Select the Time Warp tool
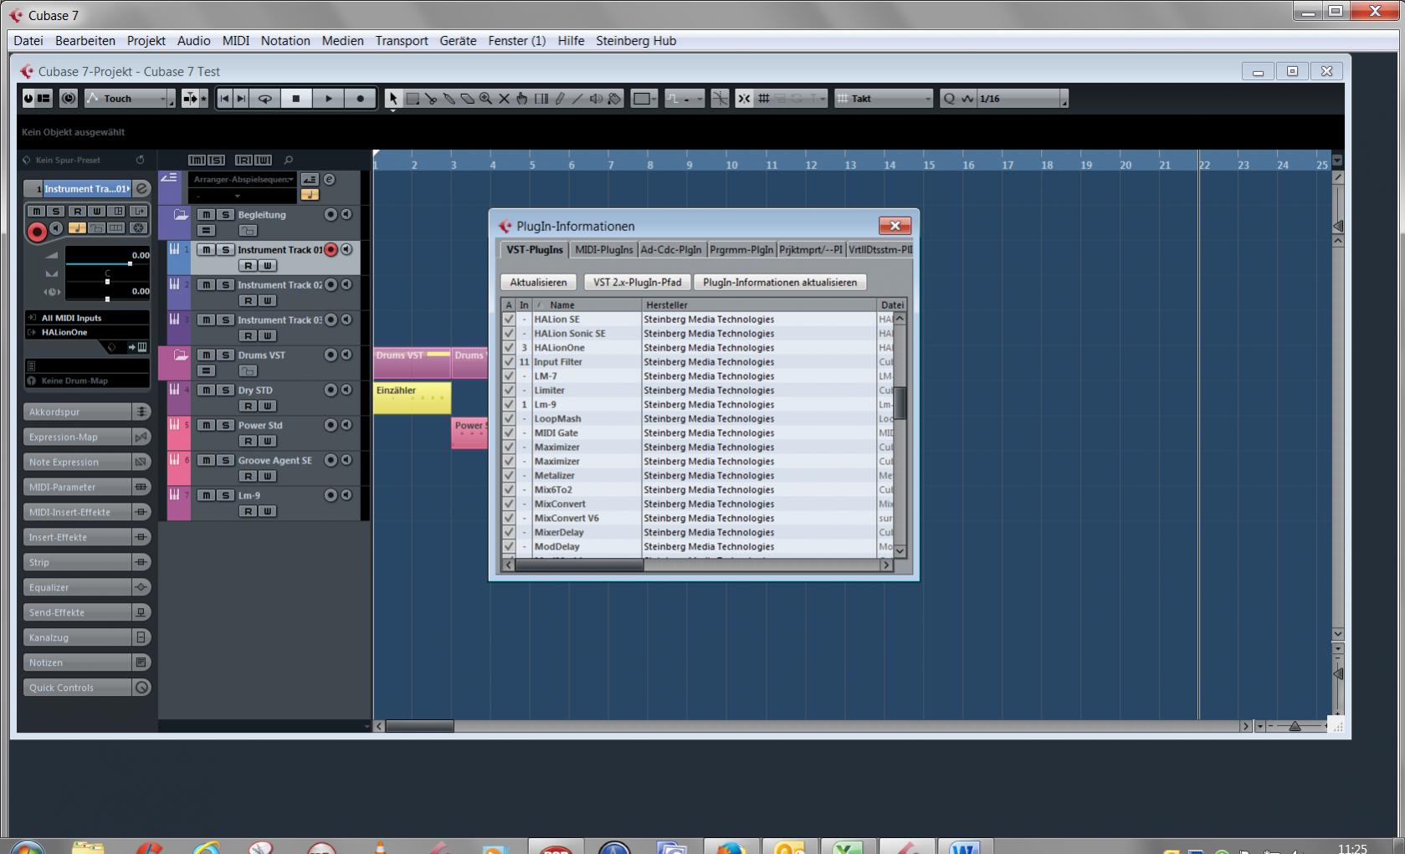The height and width of the screenshot is (854, 1405). (x=541, y=99)
